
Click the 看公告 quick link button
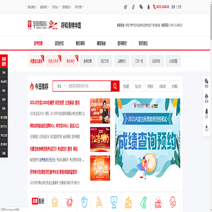tap(138, 86)
